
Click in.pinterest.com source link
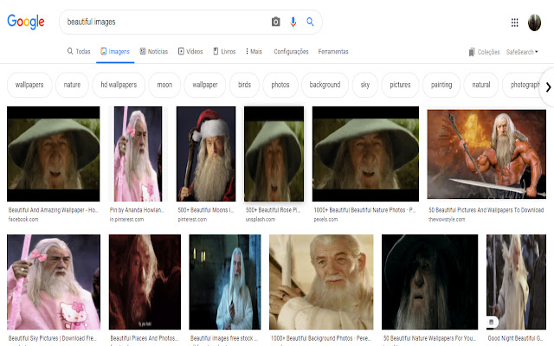[x=126, y=219]
